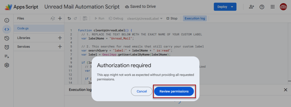Open the Overview info icon in sidebar

pyautogui.click(x=7, y=20)
